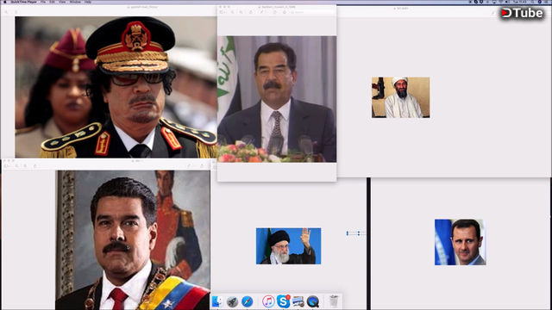Click small image of man in white turban
This screenshot has height=310, width=552.
[x=400, y=97]
